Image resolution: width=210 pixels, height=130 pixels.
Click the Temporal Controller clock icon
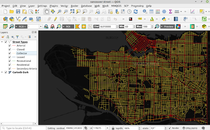tap(129, 12)
